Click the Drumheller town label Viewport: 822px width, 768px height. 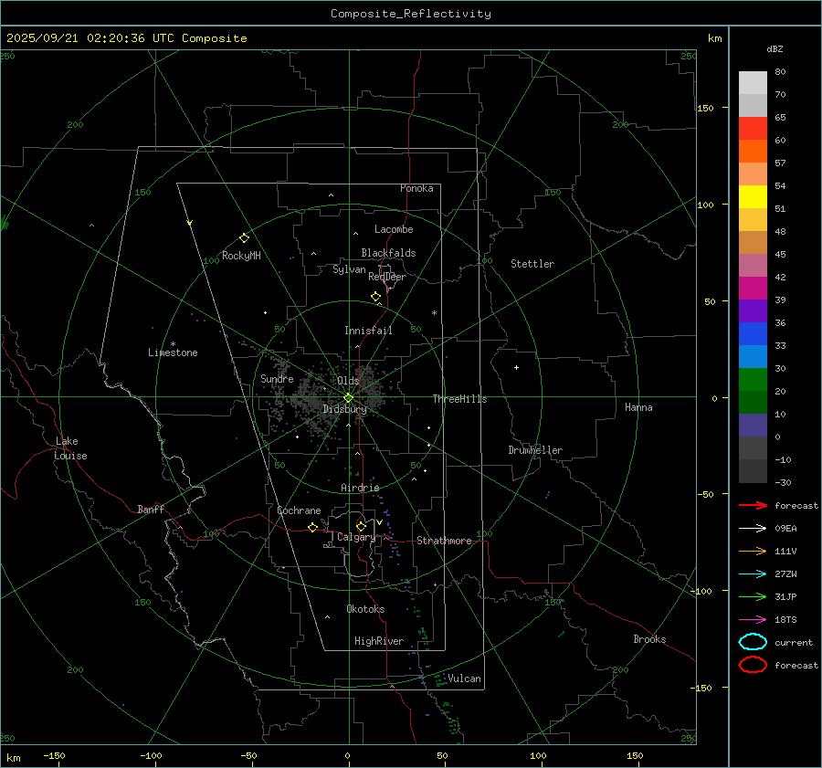535,450
